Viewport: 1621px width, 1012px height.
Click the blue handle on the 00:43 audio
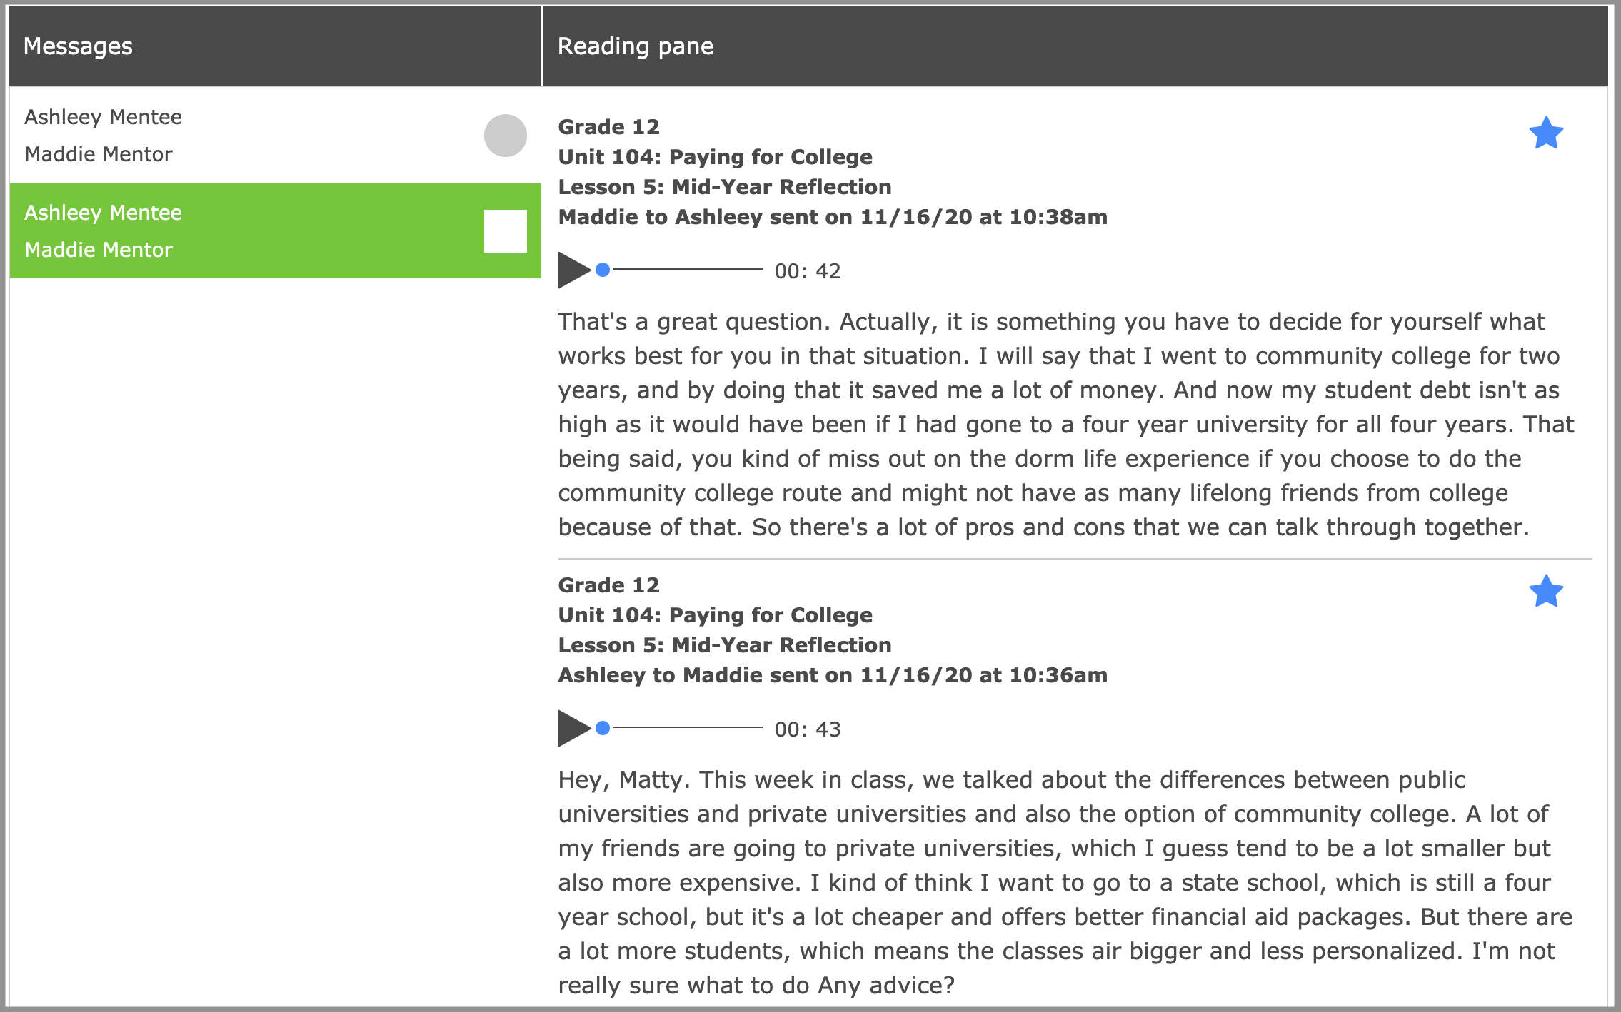(603, 728)
